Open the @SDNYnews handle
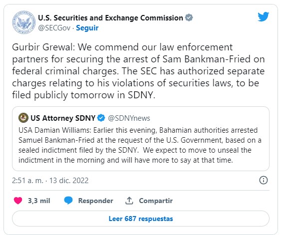Viewport: 283px width, 235px height. pos(129,118)
